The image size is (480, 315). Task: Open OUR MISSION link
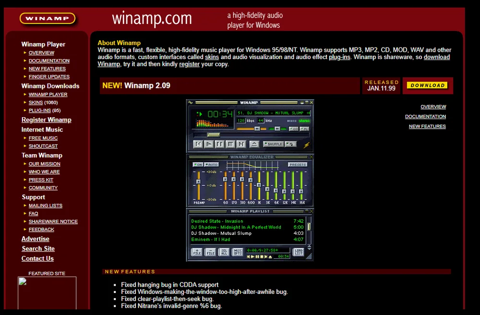pyautogui.click(x=44, y=164)
